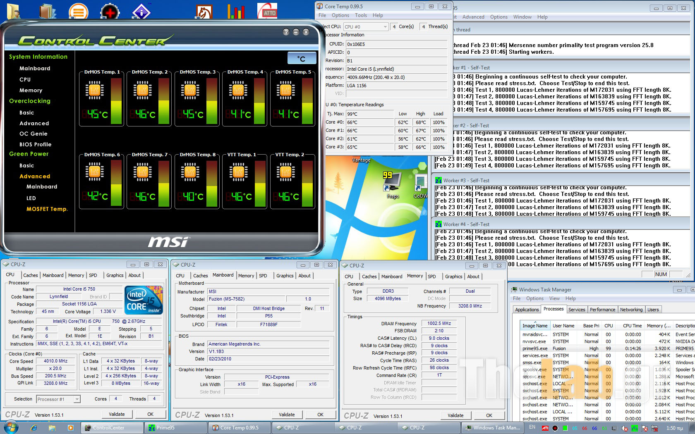
Task: Click Core #0 temperature value 66°C
Action: pos(370,122)
